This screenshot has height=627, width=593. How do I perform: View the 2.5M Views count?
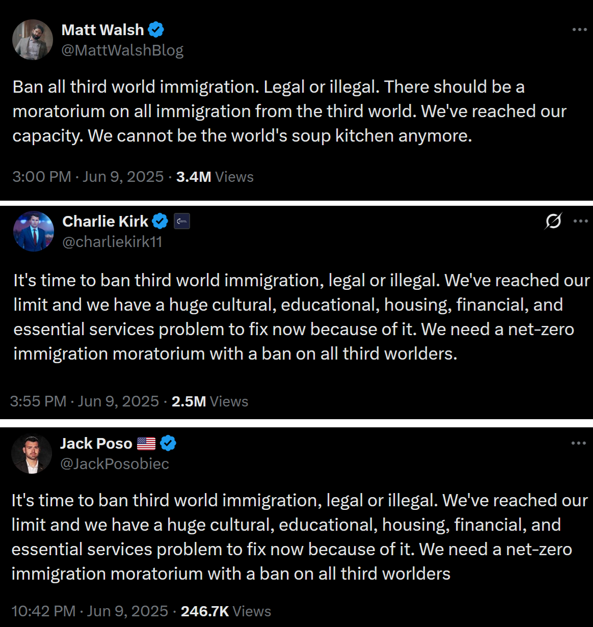tap(209, 401)
